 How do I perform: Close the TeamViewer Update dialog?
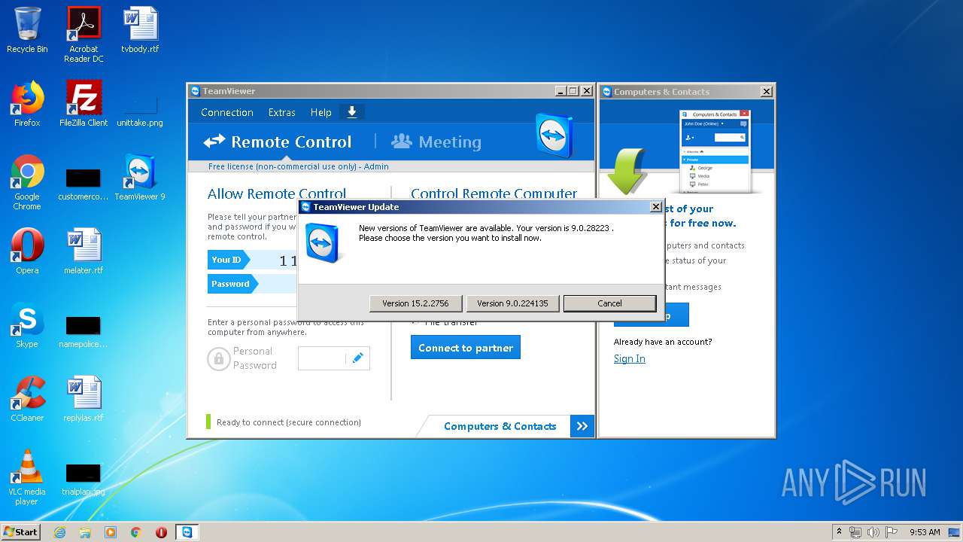point(655,206)
